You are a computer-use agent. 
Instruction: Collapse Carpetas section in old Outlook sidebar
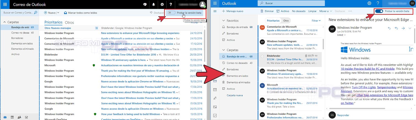5,22
